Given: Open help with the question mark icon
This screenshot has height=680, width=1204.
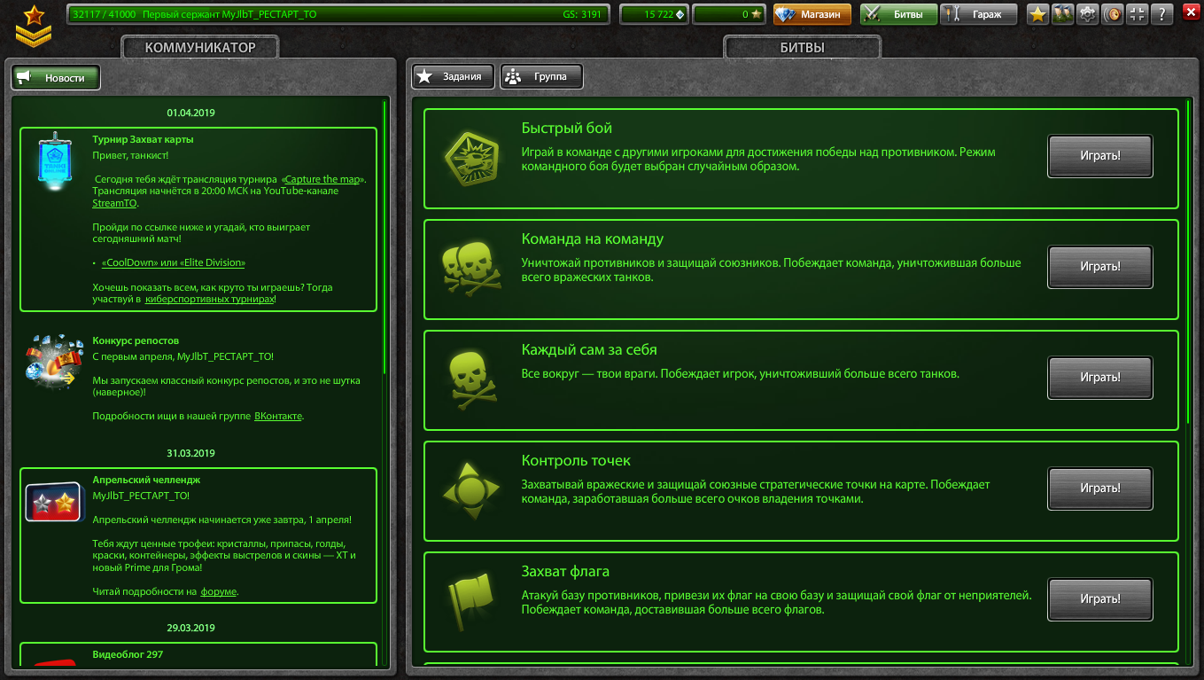Looking at the screenshot, I should point(1161,14).
